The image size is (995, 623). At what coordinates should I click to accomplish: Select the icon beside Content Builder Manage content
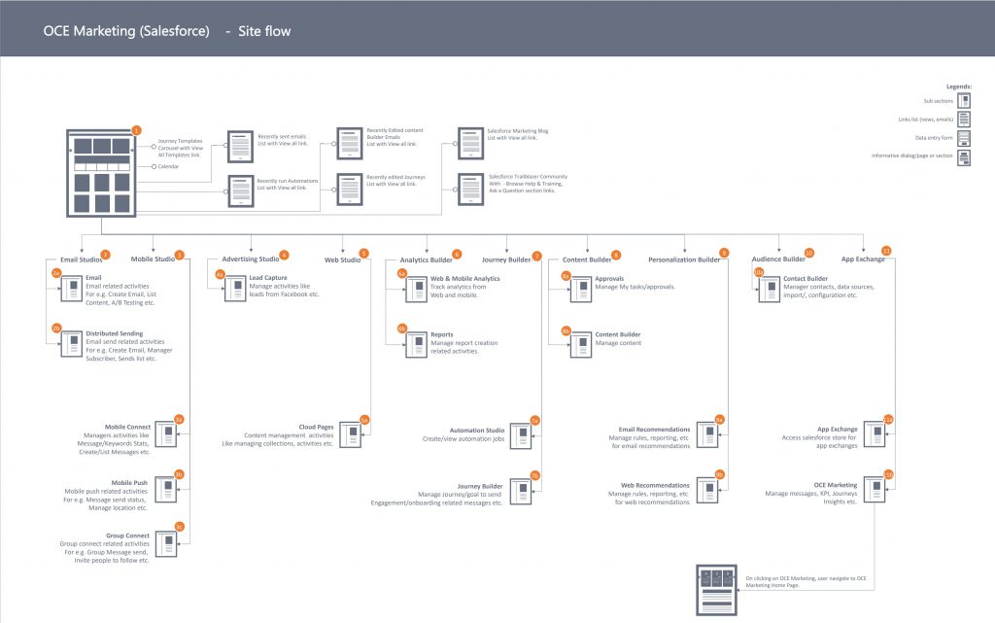pos(581,345)
